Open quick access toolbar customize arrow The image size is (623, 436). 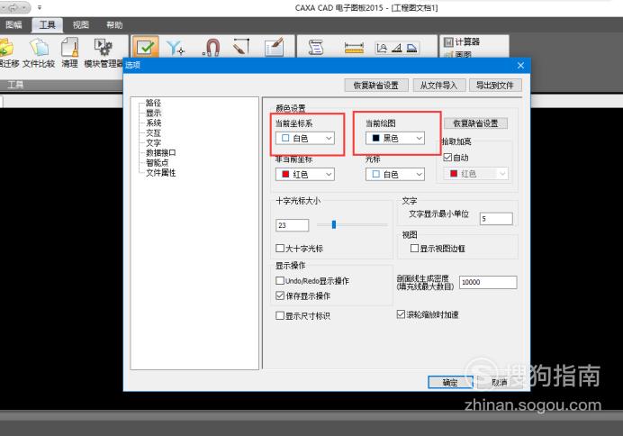40,7
